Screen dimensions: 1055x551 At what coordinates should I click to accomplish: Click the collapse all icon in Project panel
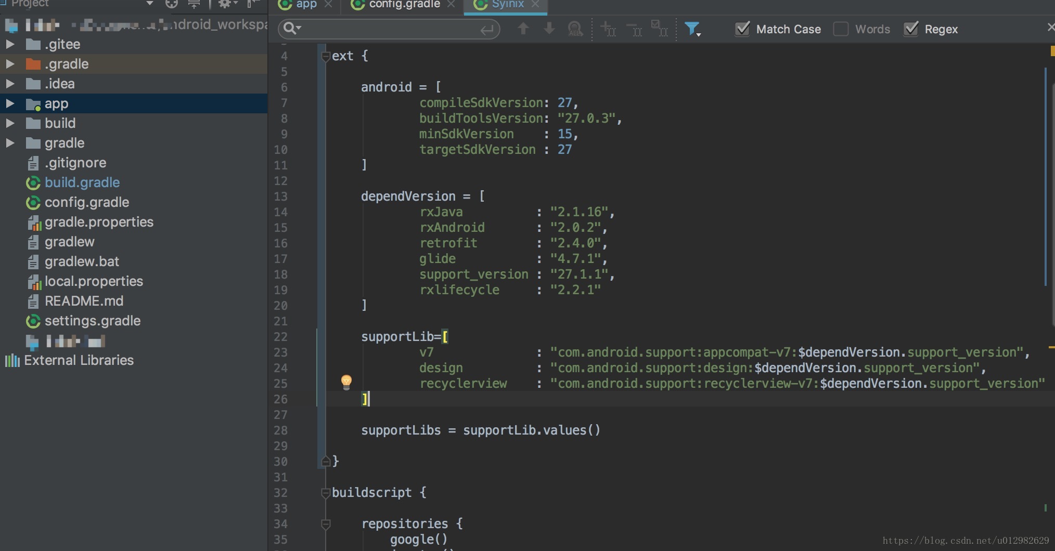click(x=194, y=4)
